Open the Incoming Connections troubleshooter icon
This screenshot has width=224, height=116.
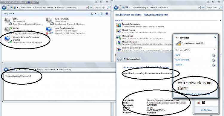point(119,49)
